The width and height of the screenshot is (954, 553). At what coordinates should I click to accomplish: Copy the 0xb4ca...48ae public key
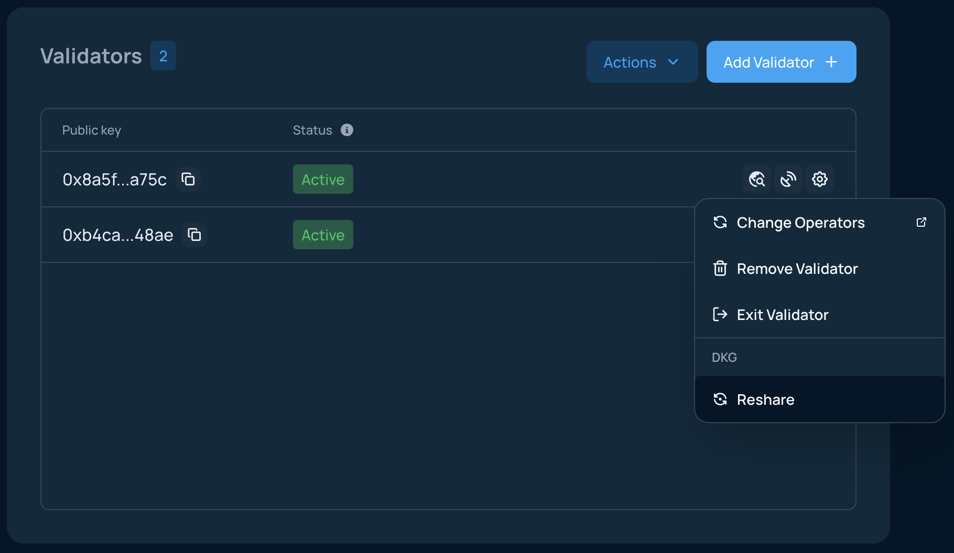tap(194, 235)
